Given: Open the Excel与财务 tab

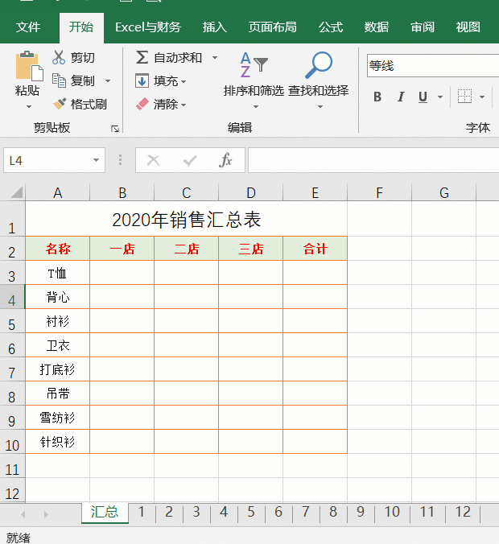Looking at the screenshot, I should coord(148,27).
